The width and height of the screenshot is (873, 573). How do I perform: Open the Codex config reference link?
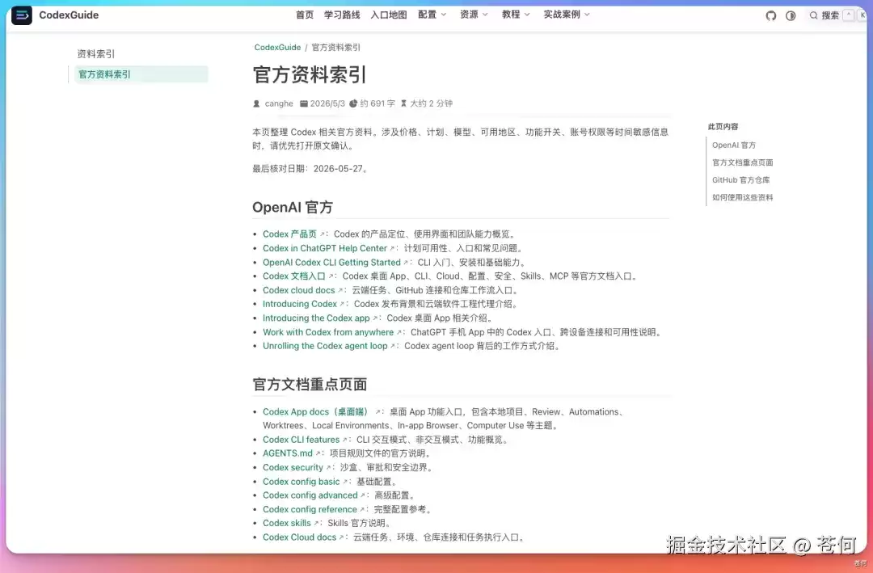(310, 509)
